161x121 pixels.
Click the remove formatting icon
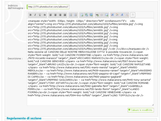tap(127, 15)
